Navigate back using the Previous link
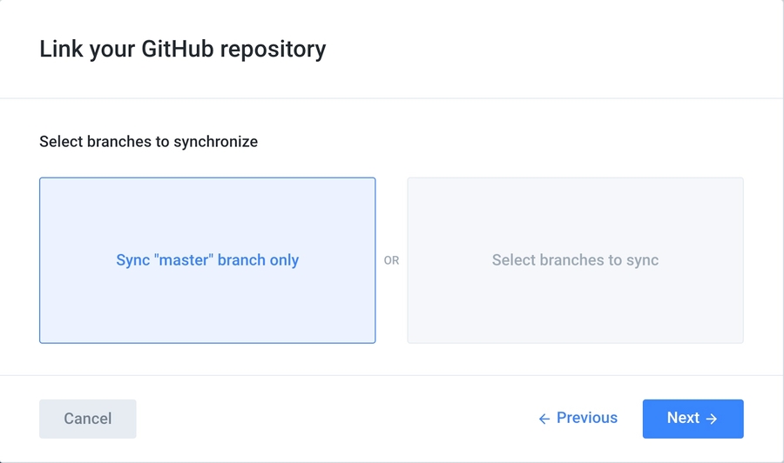 578,419
